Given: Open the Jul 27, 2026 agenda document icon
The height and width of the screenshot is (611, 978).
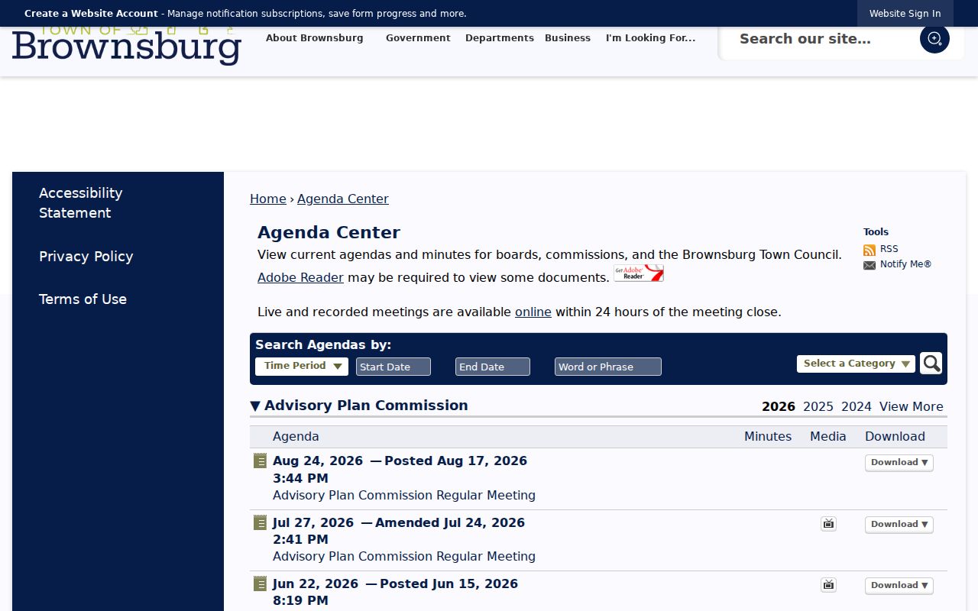Looking at the screenshot, I should click(x=261, y=523).
